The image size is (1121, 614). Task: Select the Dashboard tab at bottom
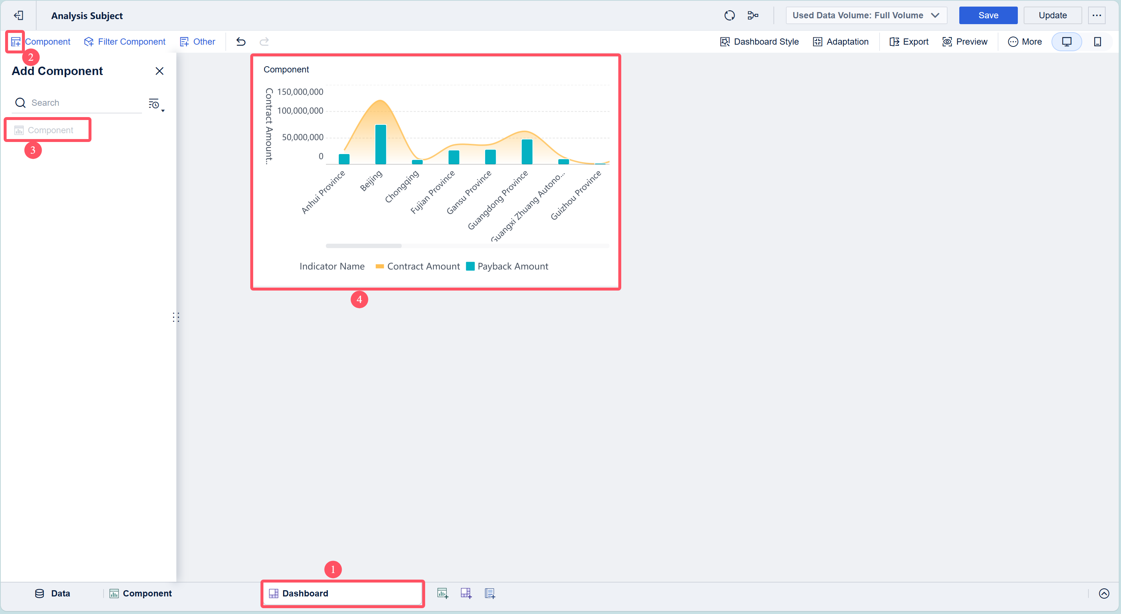click(342, 594)
